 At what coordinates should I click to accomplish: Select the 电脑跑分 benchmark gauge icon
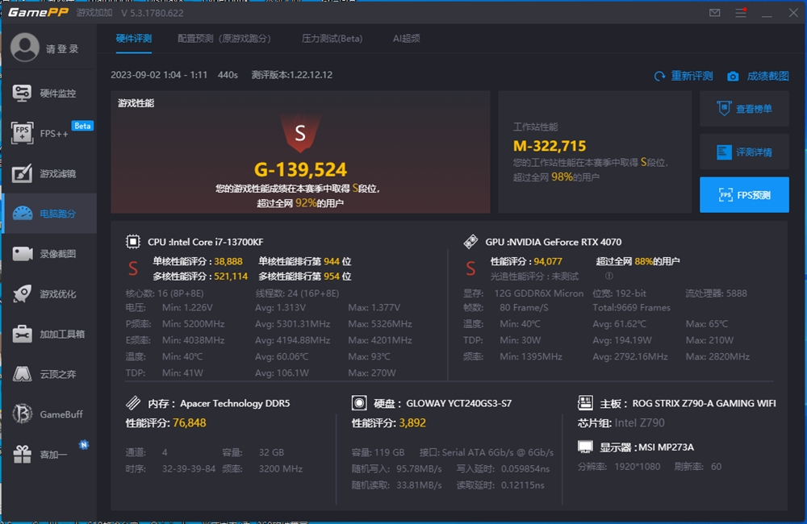pyautogui.click(x=22, y=214)
